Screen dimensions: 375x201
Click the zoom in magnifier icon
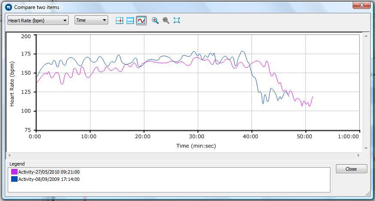[155, 21]
